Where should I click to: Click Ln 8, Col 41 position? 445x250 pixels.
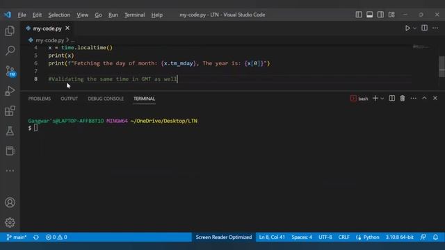[272, 237]
